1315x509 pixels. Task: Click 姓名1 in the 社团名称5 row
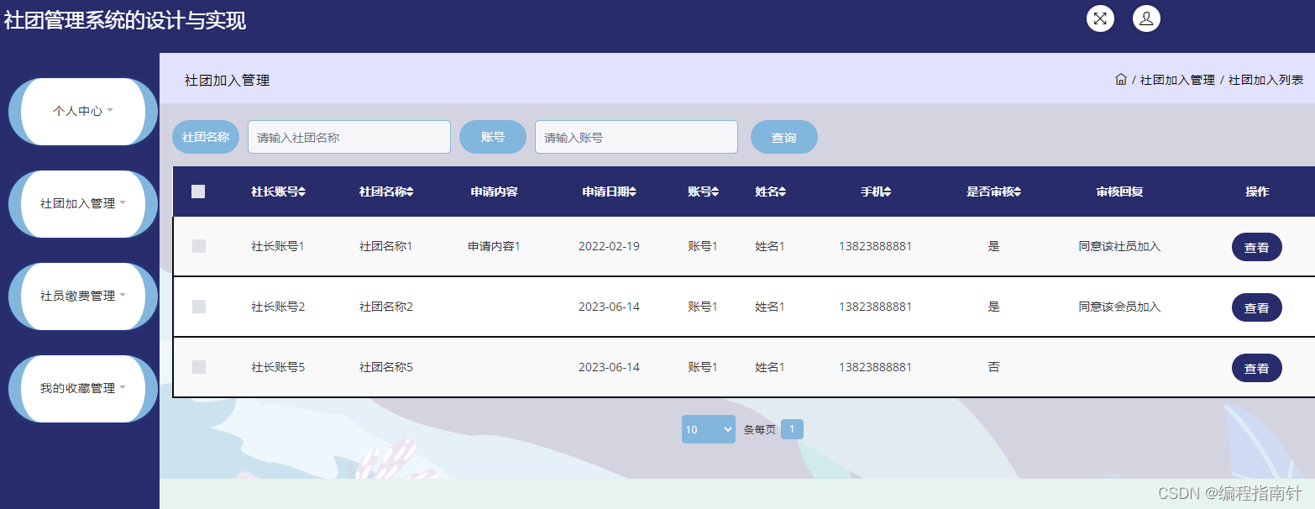[770, 367]
